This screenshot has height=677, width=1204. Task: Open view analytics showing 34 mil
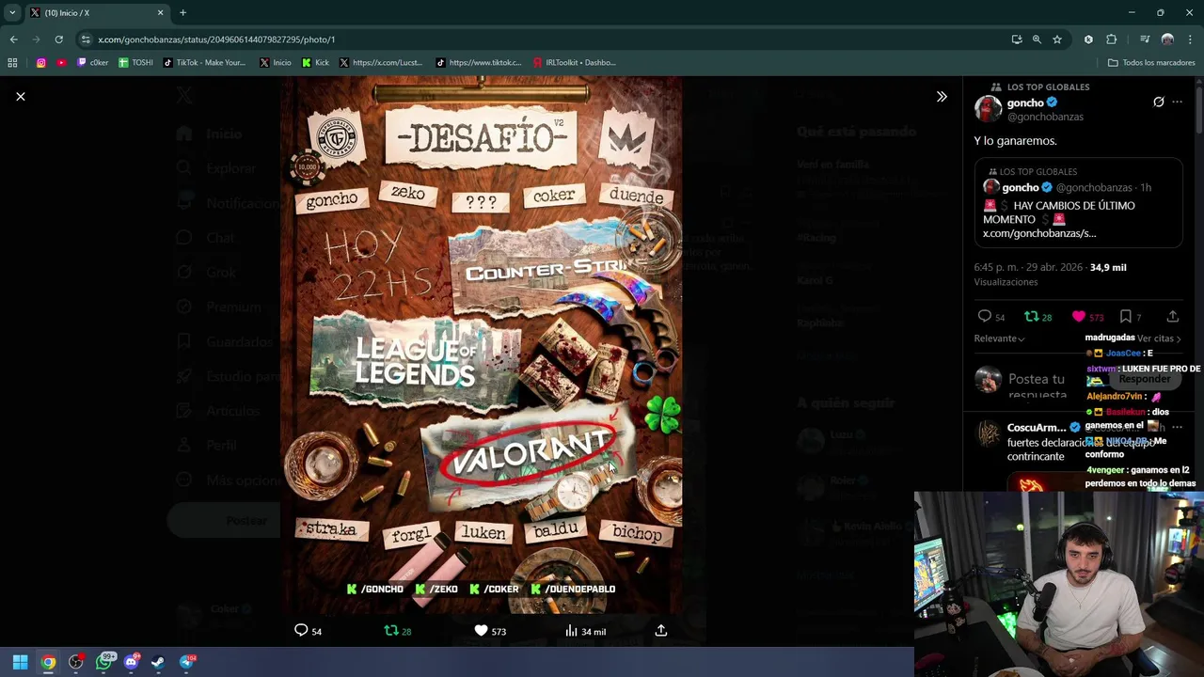(x=585, y=631)
